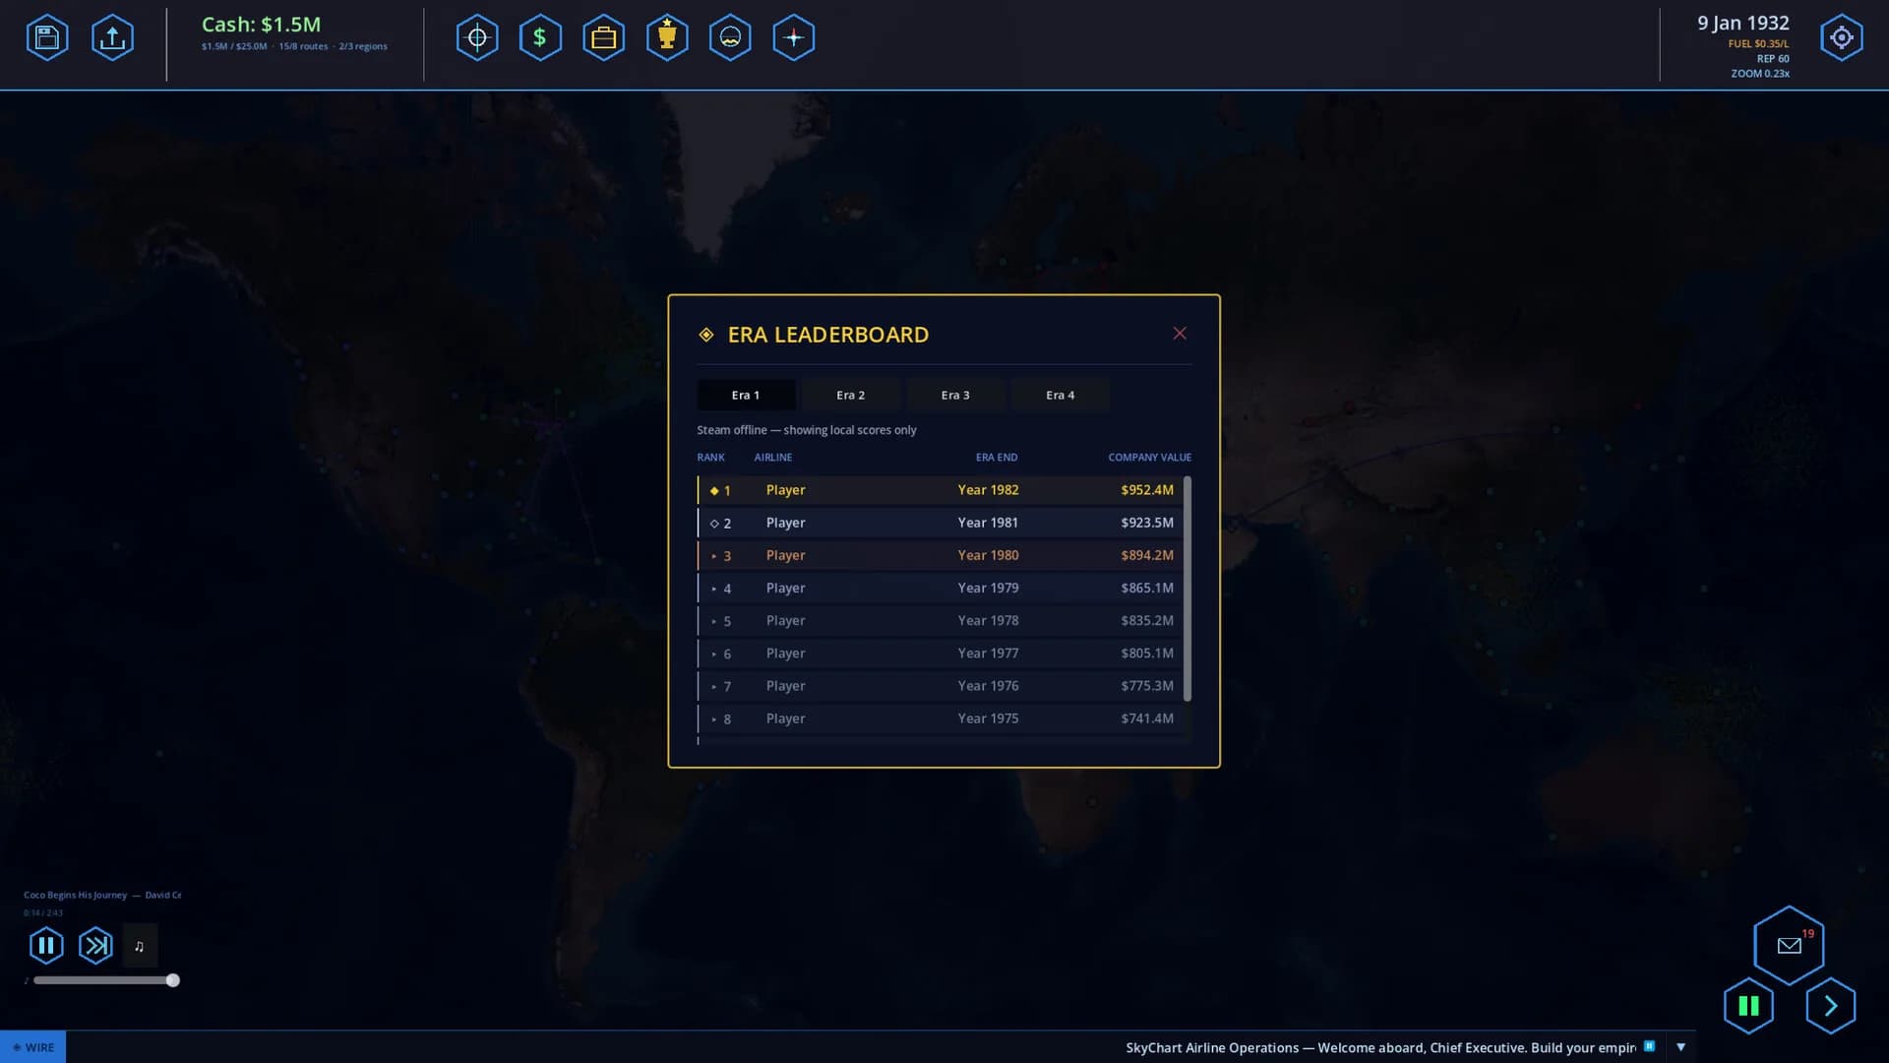1889x1063 pixels.
Task: Select rank 1 row with $952.4M
Action: coord(940,490)
